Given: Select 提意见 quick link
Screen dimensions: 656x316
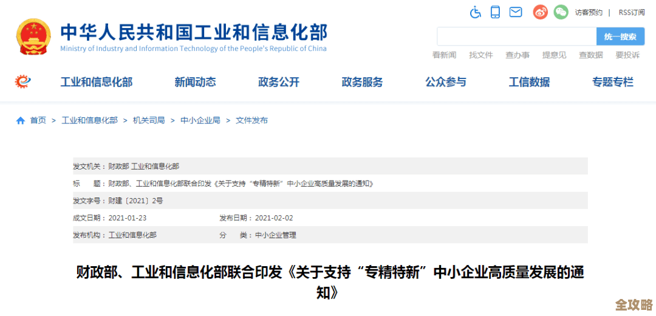Looking at the screenshot, I should [x=555, y=55].
